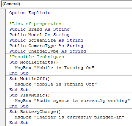Image resolution: width=132 pixels, height=126 pixels.
Task: Click the 'Sub PlayMusic()' declaration
Action: coord(29,95)
